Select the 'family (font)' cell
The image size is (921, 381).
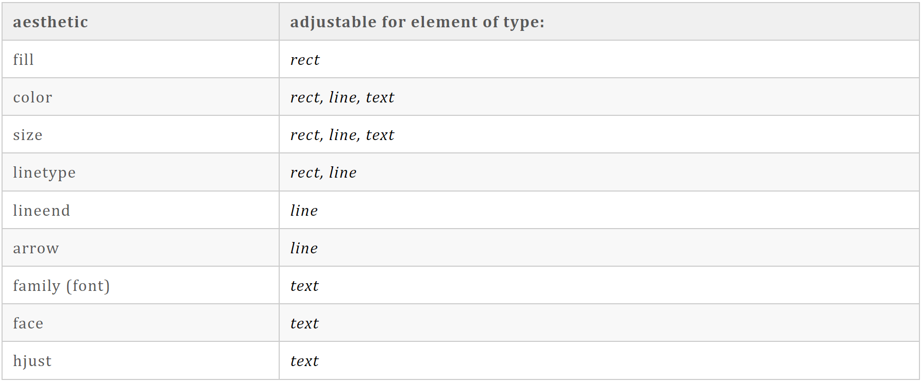coord(141,285)
